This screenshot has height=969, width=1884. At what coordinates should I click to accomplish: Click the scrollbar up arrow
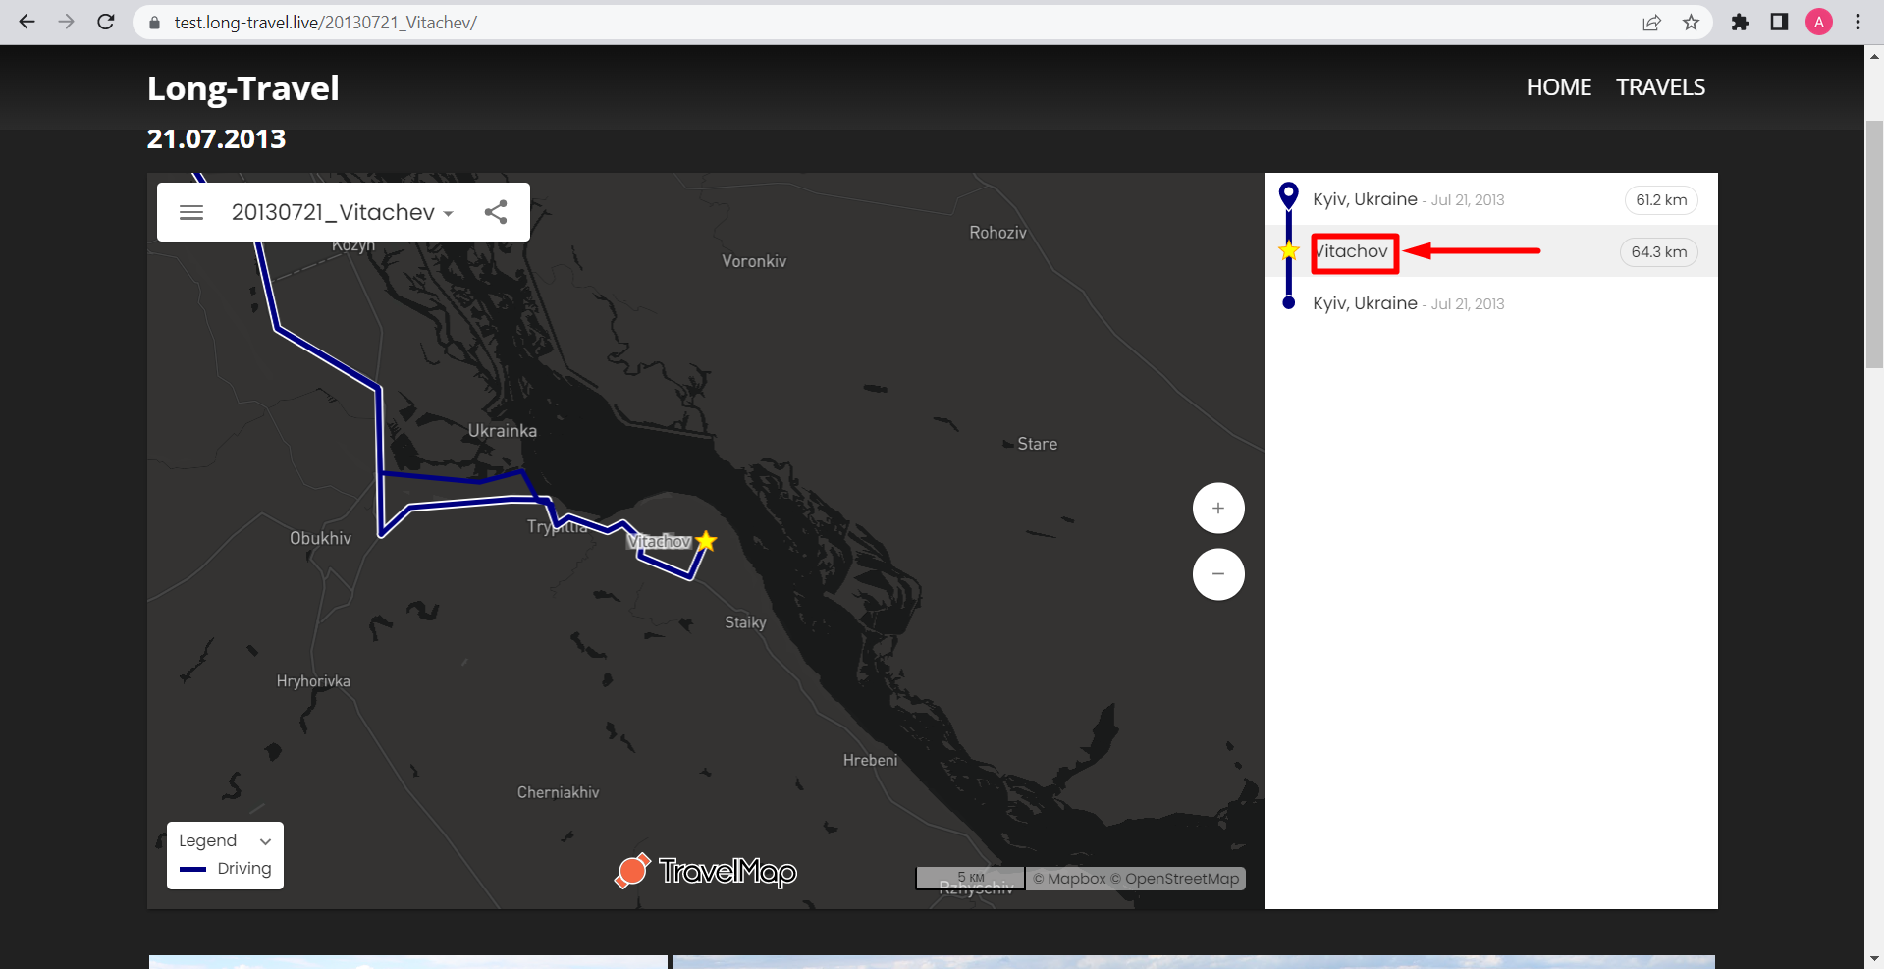pos(1874,56)
